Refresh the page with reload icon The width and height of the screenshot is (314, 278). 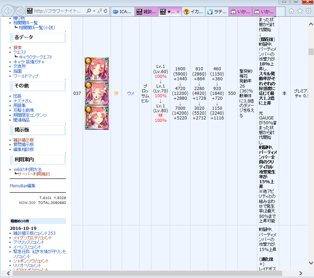click(x=106, y=11)
